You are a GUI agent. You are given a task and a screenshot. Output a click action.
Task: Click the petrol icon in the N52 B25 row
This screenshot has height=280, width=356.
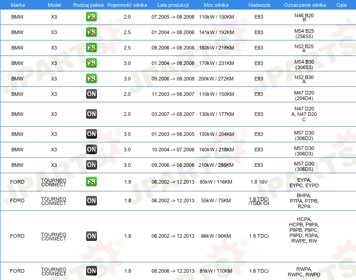[x=91, y=47]
